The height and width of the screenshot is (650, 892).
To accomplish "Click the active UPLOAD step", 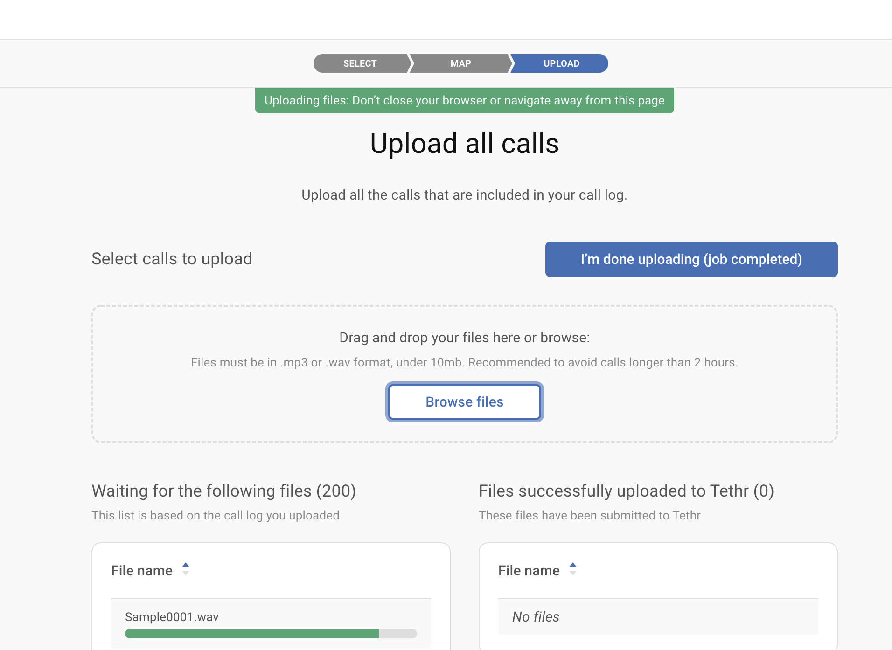I will (x=561, y=63).
